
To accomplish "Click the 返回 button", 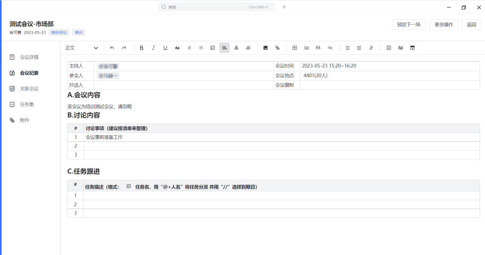I will click(472, 25).
